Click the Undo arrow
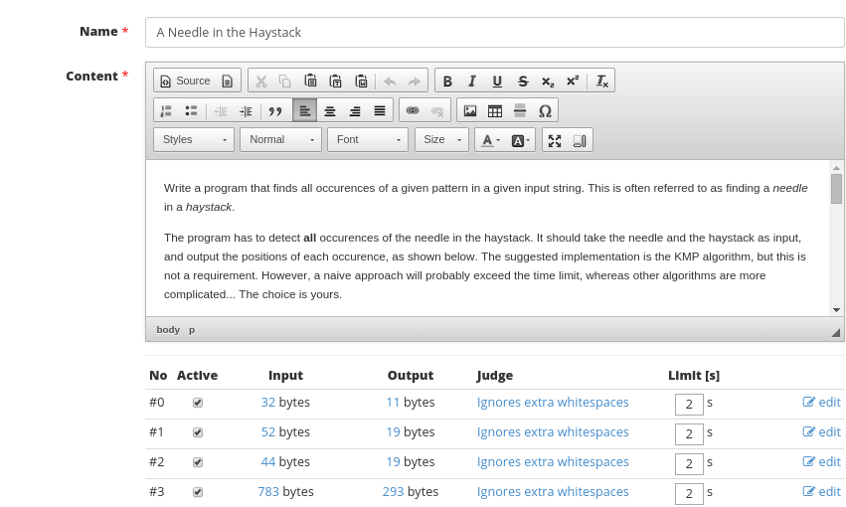 coord(390,81)
